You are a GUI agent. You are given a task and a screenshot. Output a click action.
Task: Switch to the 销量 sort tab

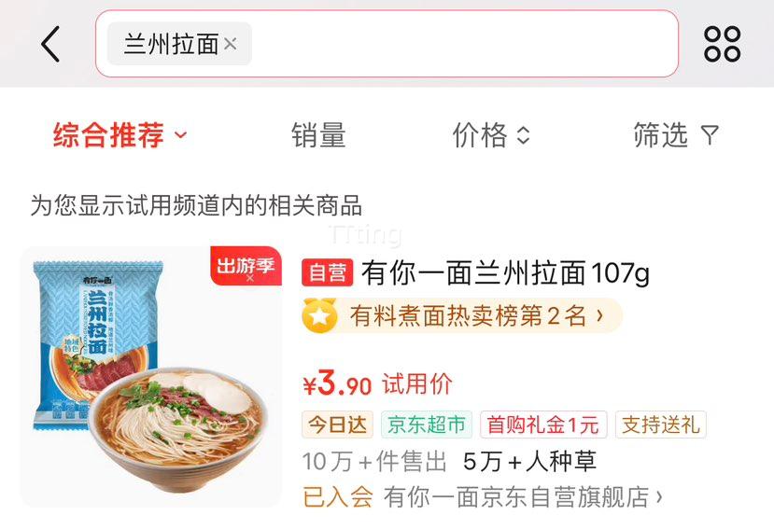point(318,134)
